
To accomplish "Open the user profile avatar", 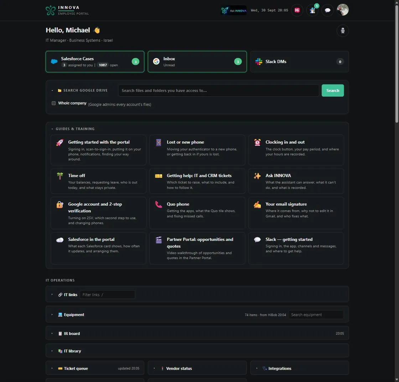I will coord(342,10).
